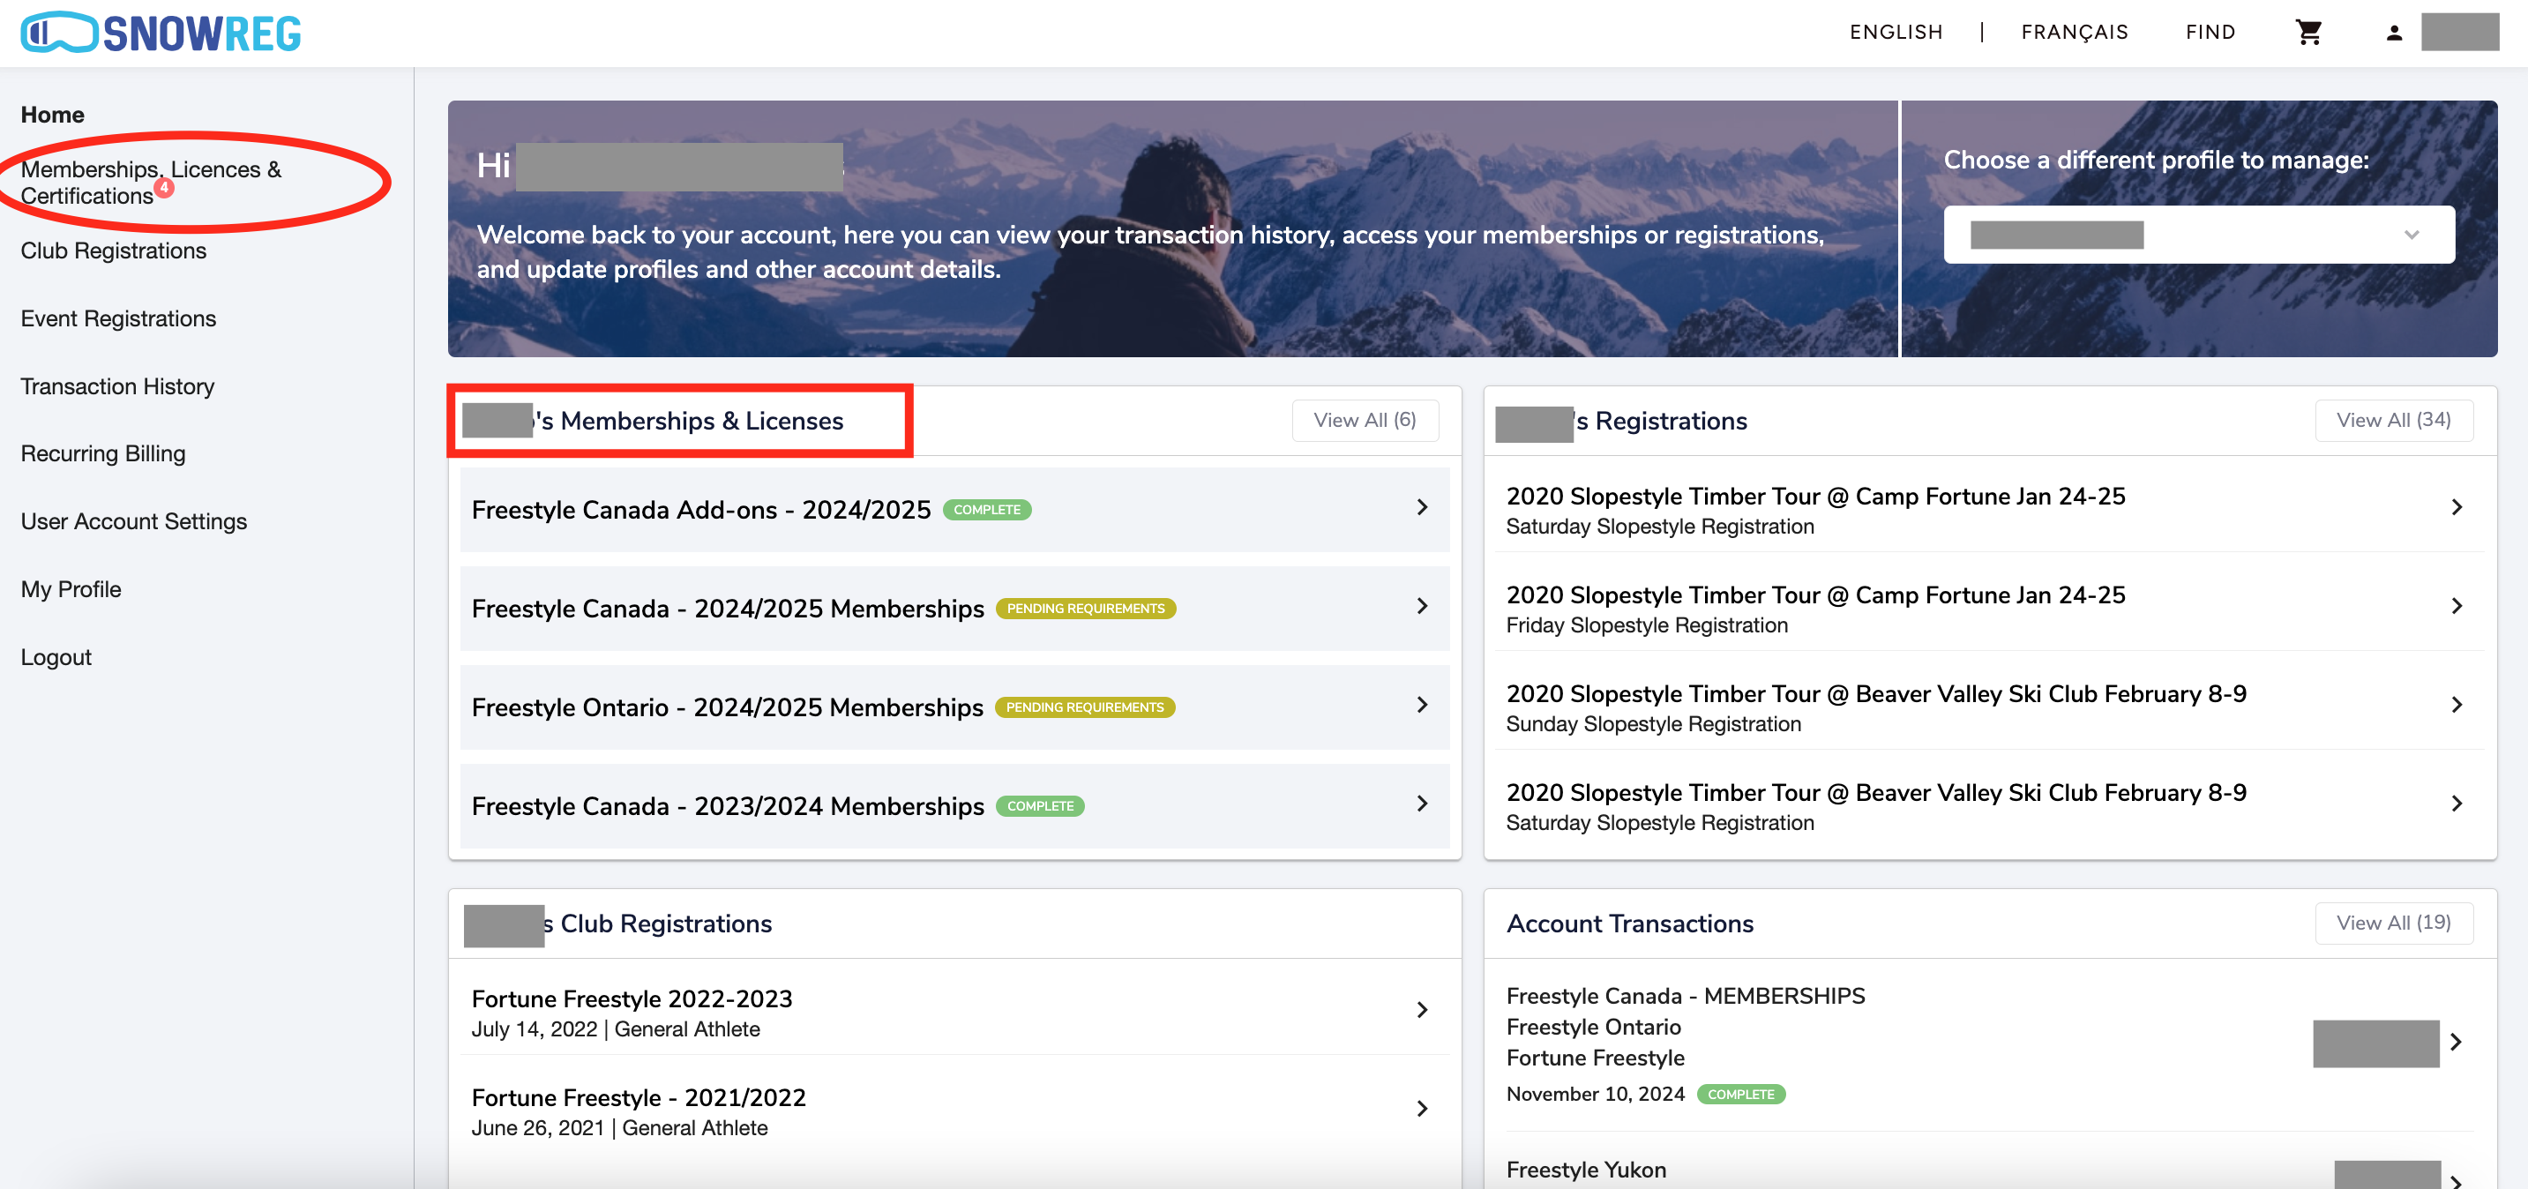This screenshot has height=1189, width=2528.
Task: Expand Freestyle Ontario 2024/2025 Memberships row
Action: click(1422, 706)
